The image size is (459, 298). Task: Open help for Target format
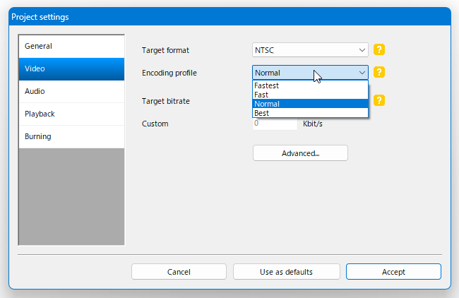(378, 49)
